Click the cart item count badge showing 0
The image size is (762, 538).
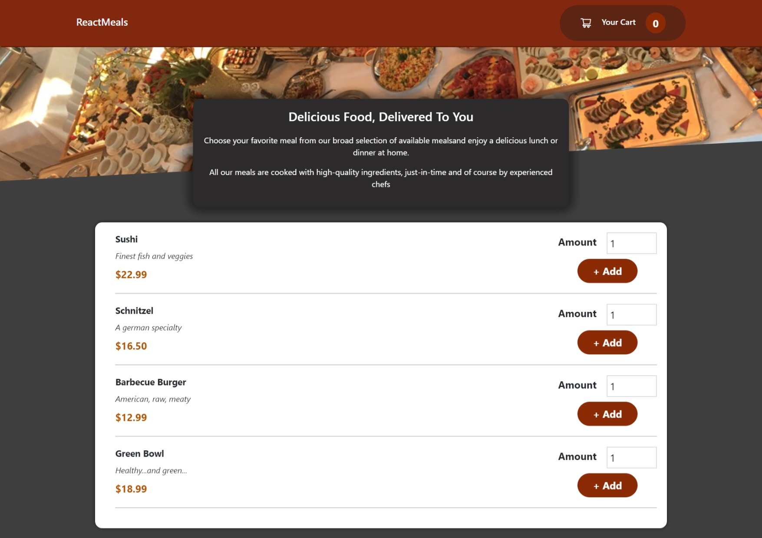click(655, 24)
